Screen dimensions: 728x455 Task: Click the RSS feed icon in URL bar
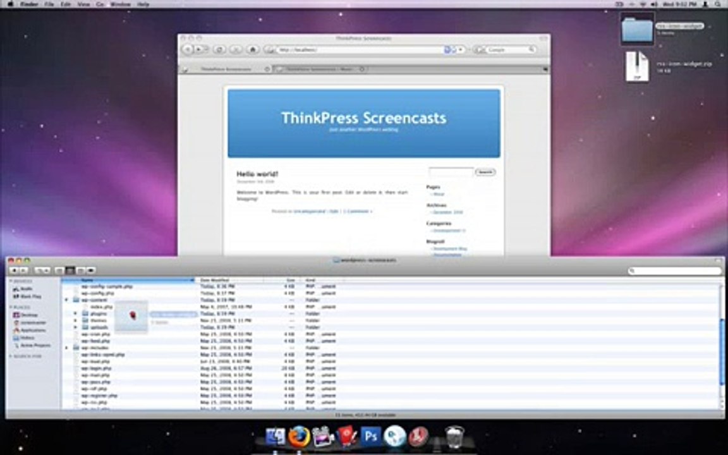447,50
